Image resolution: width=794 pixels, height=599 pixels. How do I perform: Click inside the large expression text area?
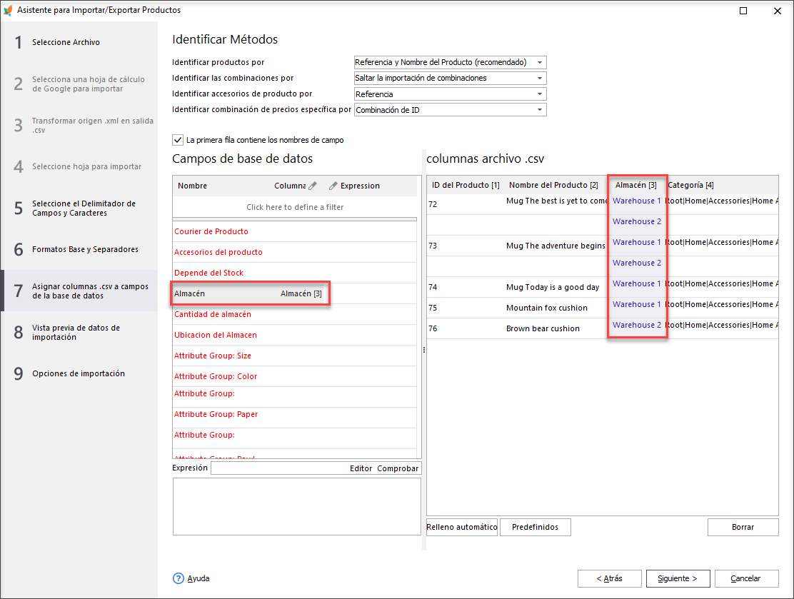(297, 506)
